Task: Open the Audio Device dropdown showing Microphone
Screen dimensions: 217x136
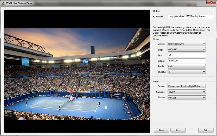Action: (187, 86)
